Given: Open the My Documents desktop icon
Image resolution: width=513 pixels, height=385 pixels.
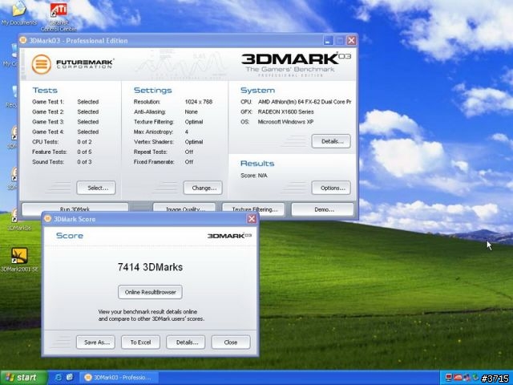Looking at the screenshot, I should [19, 13].
